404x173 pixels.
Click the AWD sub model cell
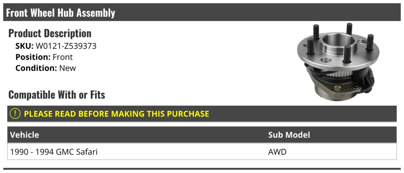[277, 152]
